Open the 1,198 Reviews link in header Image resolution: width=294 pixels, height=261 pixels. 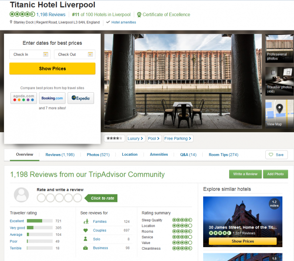[x=51, y=14]
